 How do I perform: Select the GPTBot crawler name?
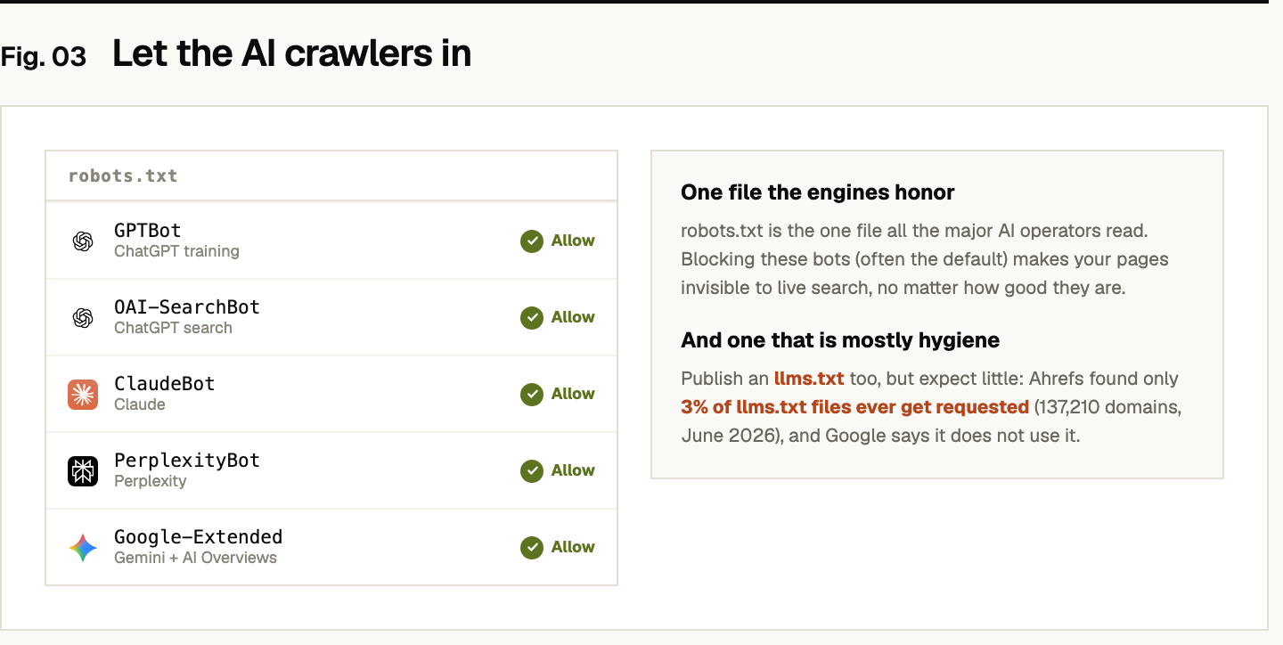tap(148, 231)
